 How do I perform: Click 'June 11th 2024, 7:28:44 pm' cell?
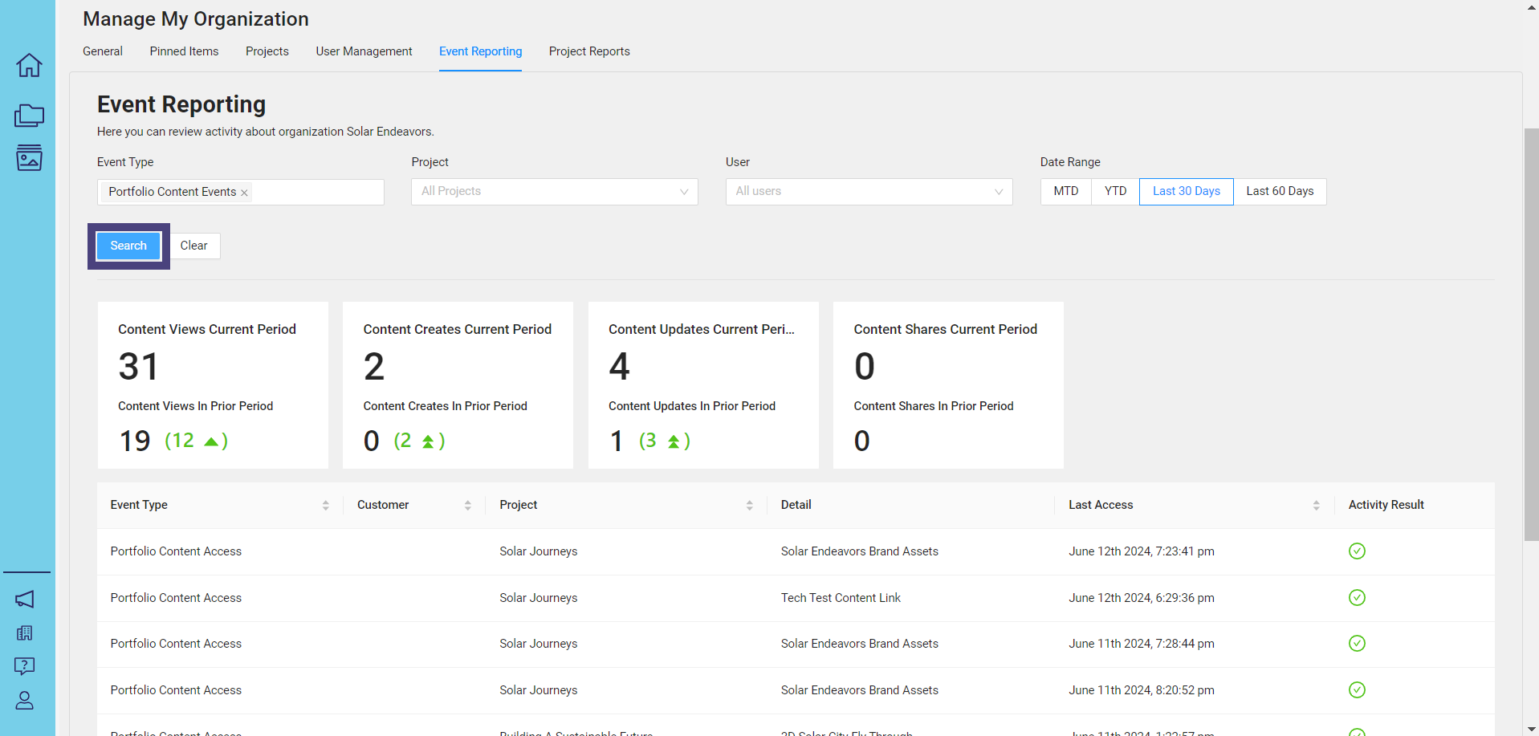tap(1141, 644)
